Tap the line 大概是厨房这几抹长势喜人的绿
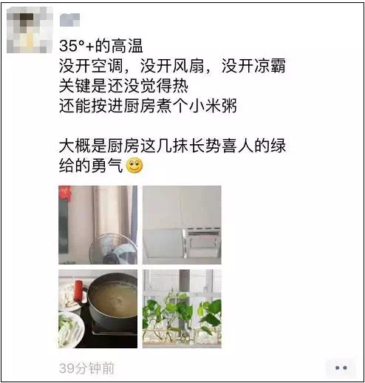365x383 pixels. tap(172, 146)
